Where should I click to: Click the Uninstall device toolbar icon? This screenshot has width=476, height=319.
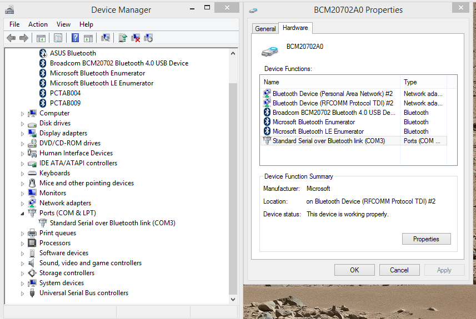point(136,38)
